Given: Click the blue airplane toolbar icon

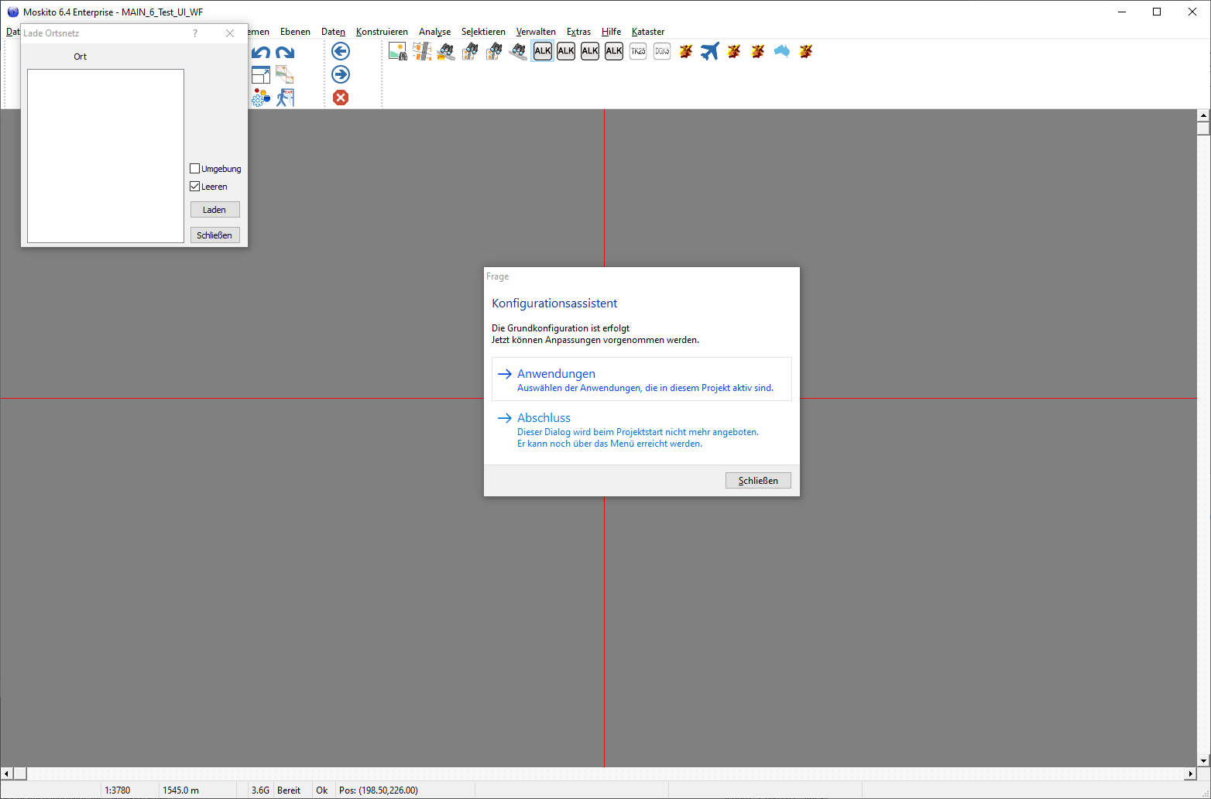Looking at the screenshot, I should pyautogui.click(x=709, y=51).
